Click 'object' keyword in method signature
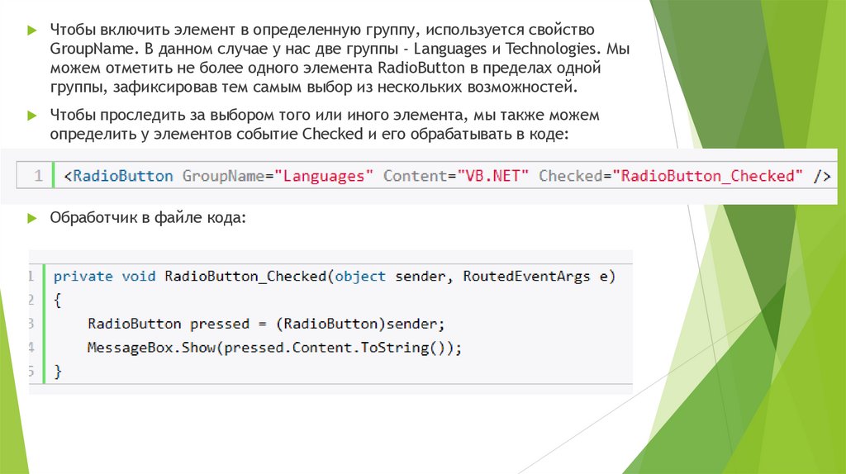The width and height of the screenshot is (846, 474). click(360, 277)
